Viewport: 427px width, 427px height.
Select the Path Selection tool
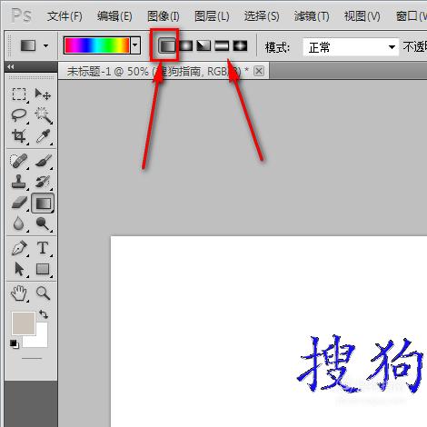point(19,269)
